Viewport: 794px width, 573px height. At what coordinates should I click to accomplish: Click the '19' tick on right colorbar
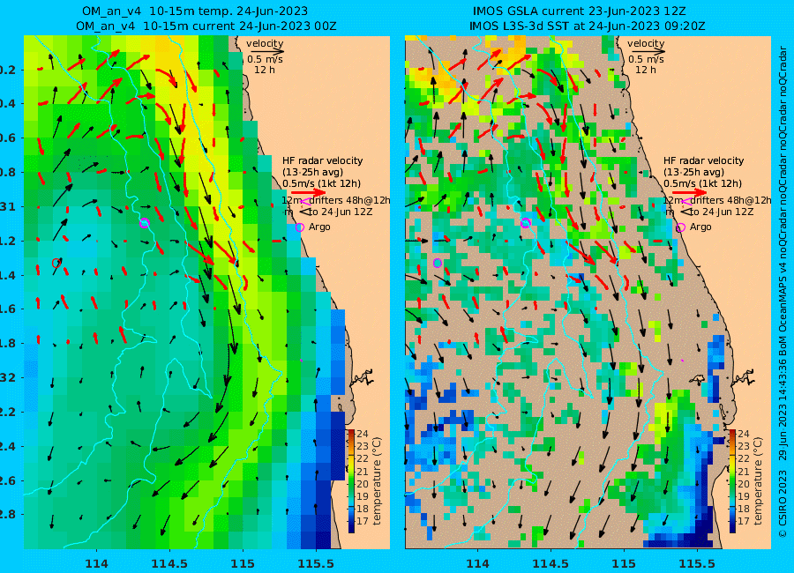744,496
